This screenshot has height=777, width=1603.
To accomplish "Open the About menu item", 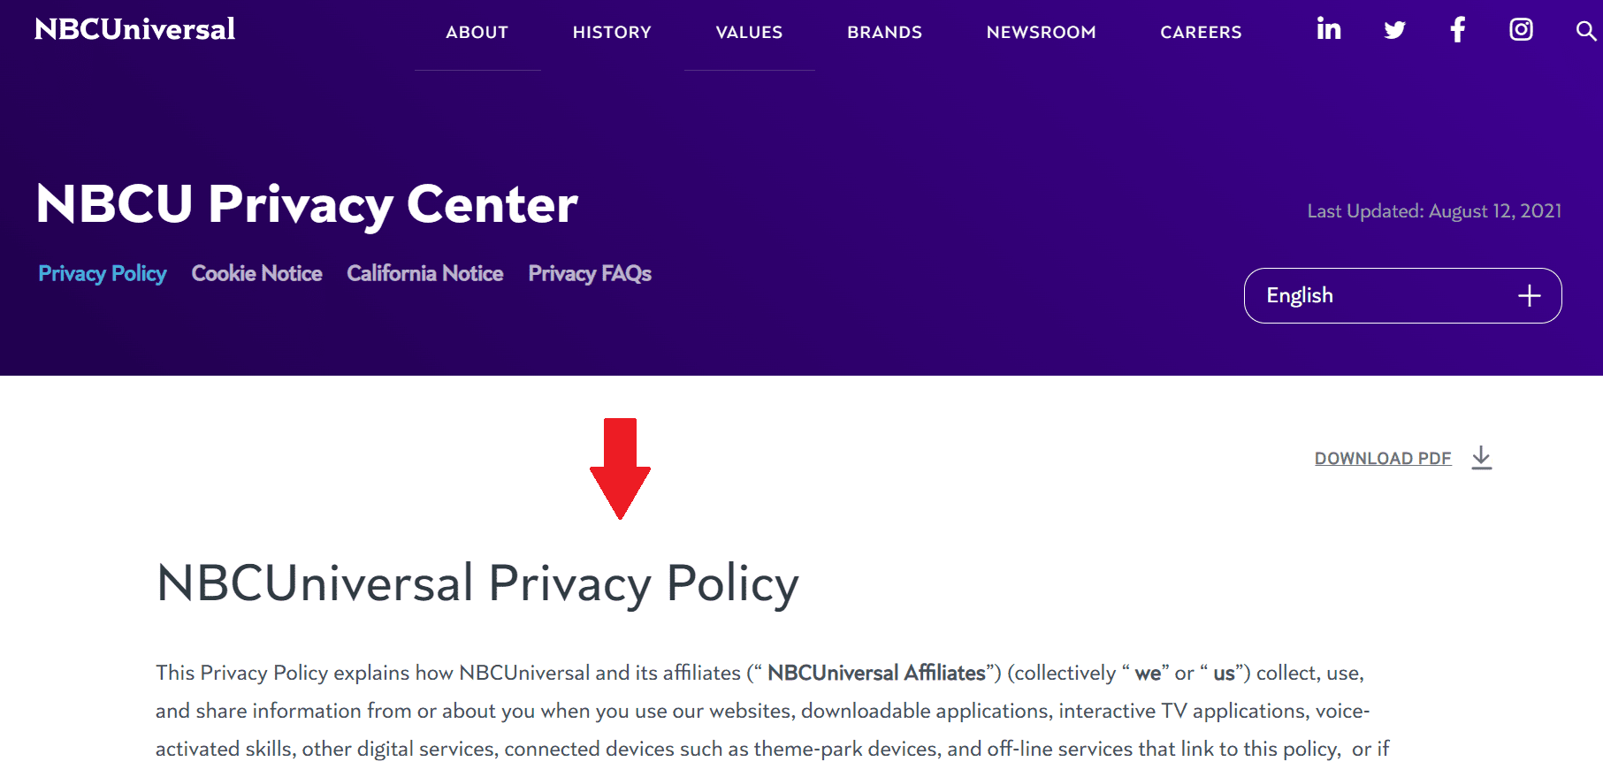I will (x=477, y=33).
